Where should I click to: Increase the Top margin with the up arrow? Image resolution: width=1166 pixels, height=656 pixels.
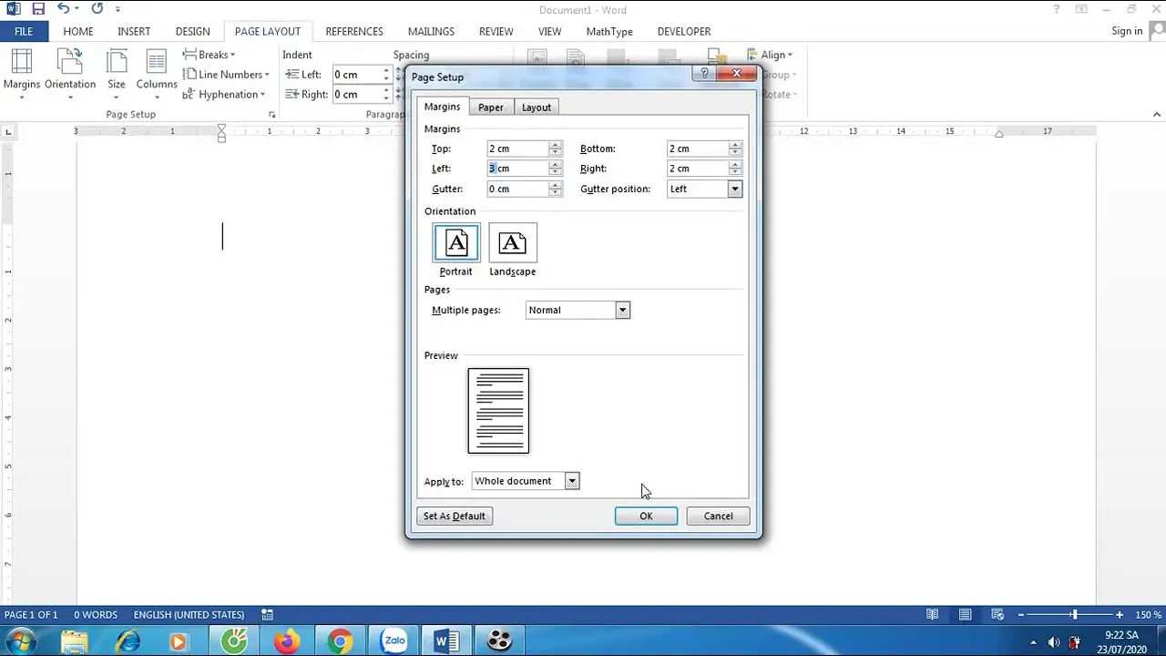[x=555, y=145]
